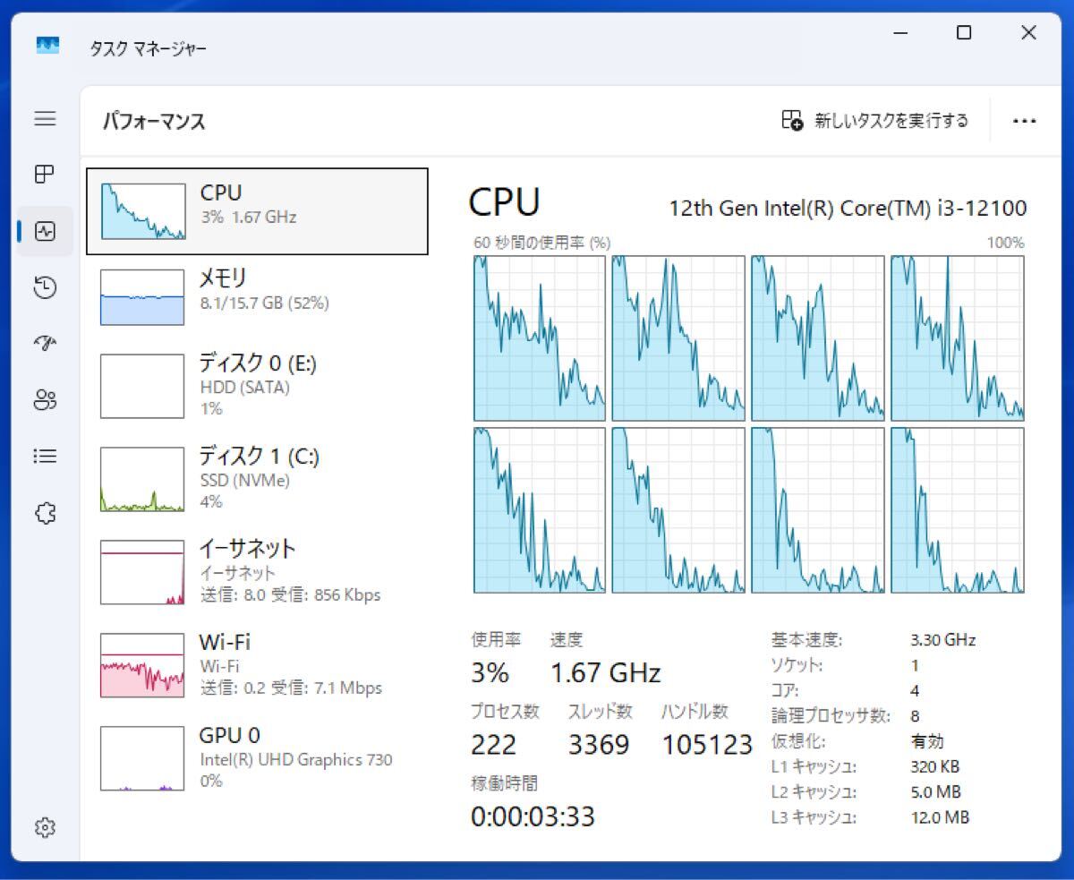
Task: Select ディスク 1 (C:) SSD item
Action: pos(257,479)
